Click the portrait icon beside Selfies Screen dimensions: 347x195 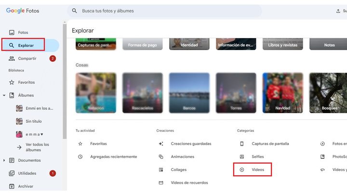click(x=242, y=157)
